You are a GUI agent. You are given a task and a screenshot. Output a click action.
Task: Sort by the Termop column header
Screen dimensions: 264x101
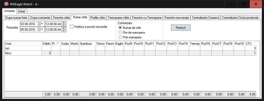(x=195, y=43)
